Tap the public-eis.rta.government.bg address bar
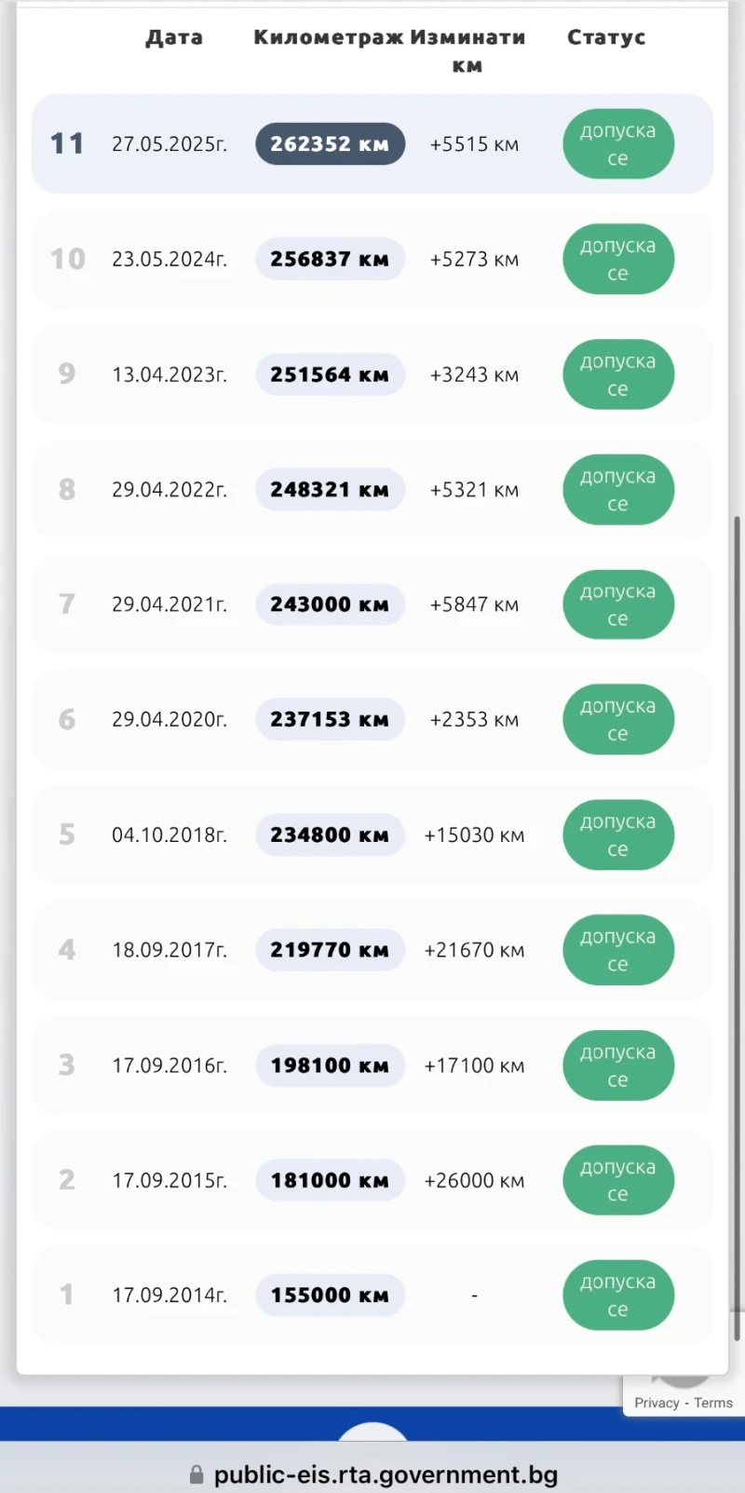Image resolution: width=745 pixels, height=1493 pixels. point(386,1474)
